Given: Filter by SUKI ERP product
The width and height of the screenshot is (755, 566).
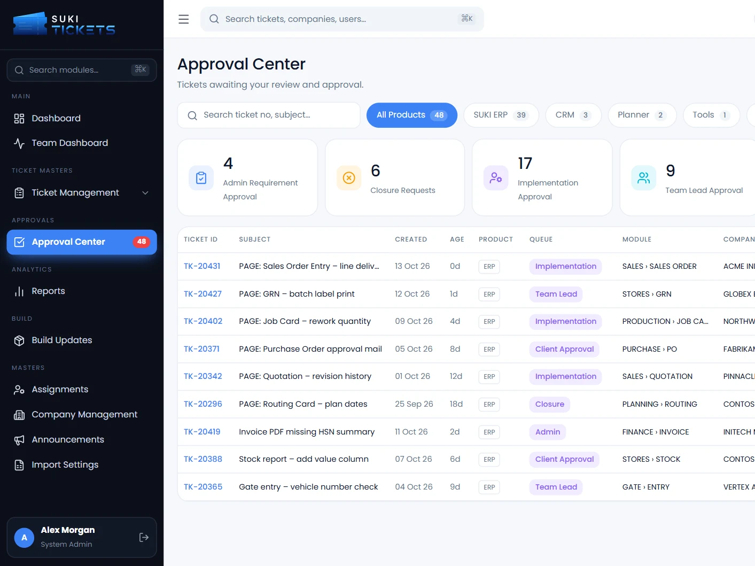Looking at the screenshot, I should coord(501,115).
